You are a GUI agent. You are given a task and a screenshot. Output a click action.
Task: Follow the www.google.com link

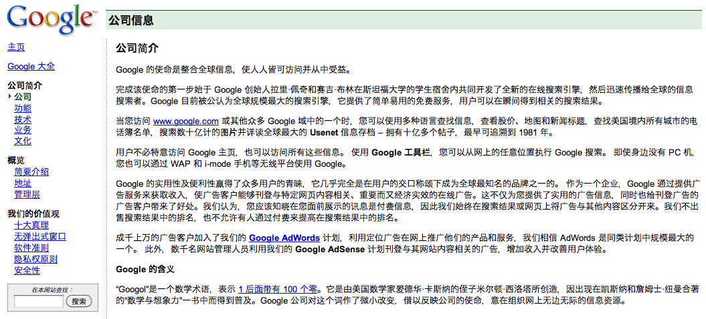coord(186,121)
